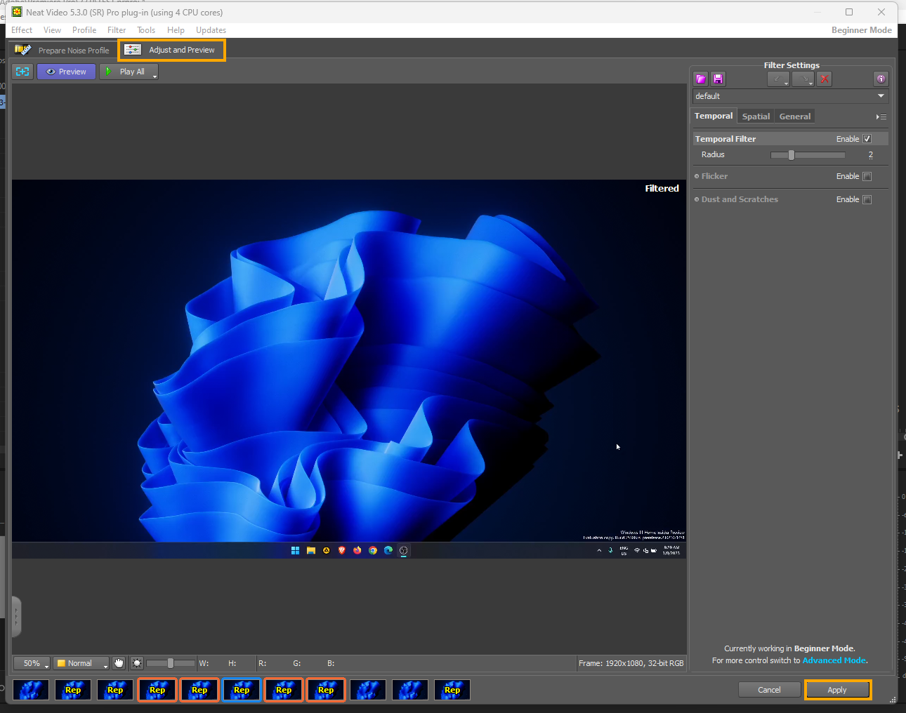This screenshot has height=713, width=906.
Task: Switch to the General settings tab
Action: point(795,116)
